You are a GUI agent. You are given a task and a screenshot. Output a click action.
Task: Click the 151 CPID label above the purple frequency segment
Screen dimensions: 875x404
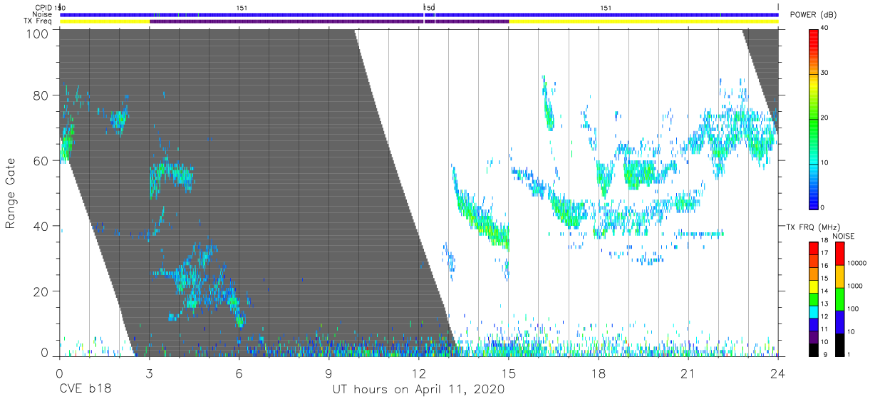click(241, 7)
